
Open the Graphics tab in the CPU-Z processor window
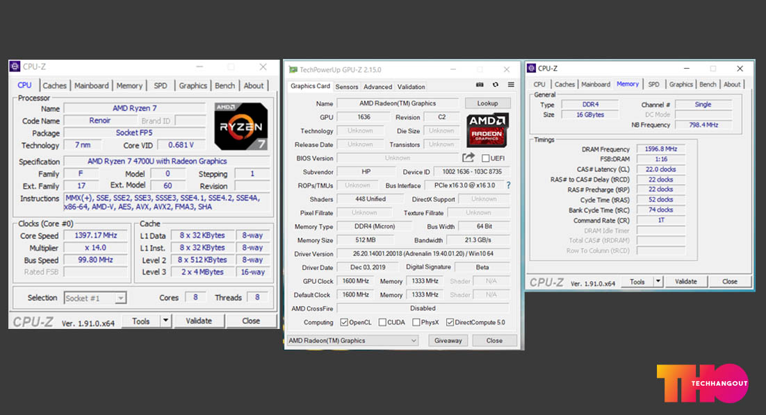point(193,85)
